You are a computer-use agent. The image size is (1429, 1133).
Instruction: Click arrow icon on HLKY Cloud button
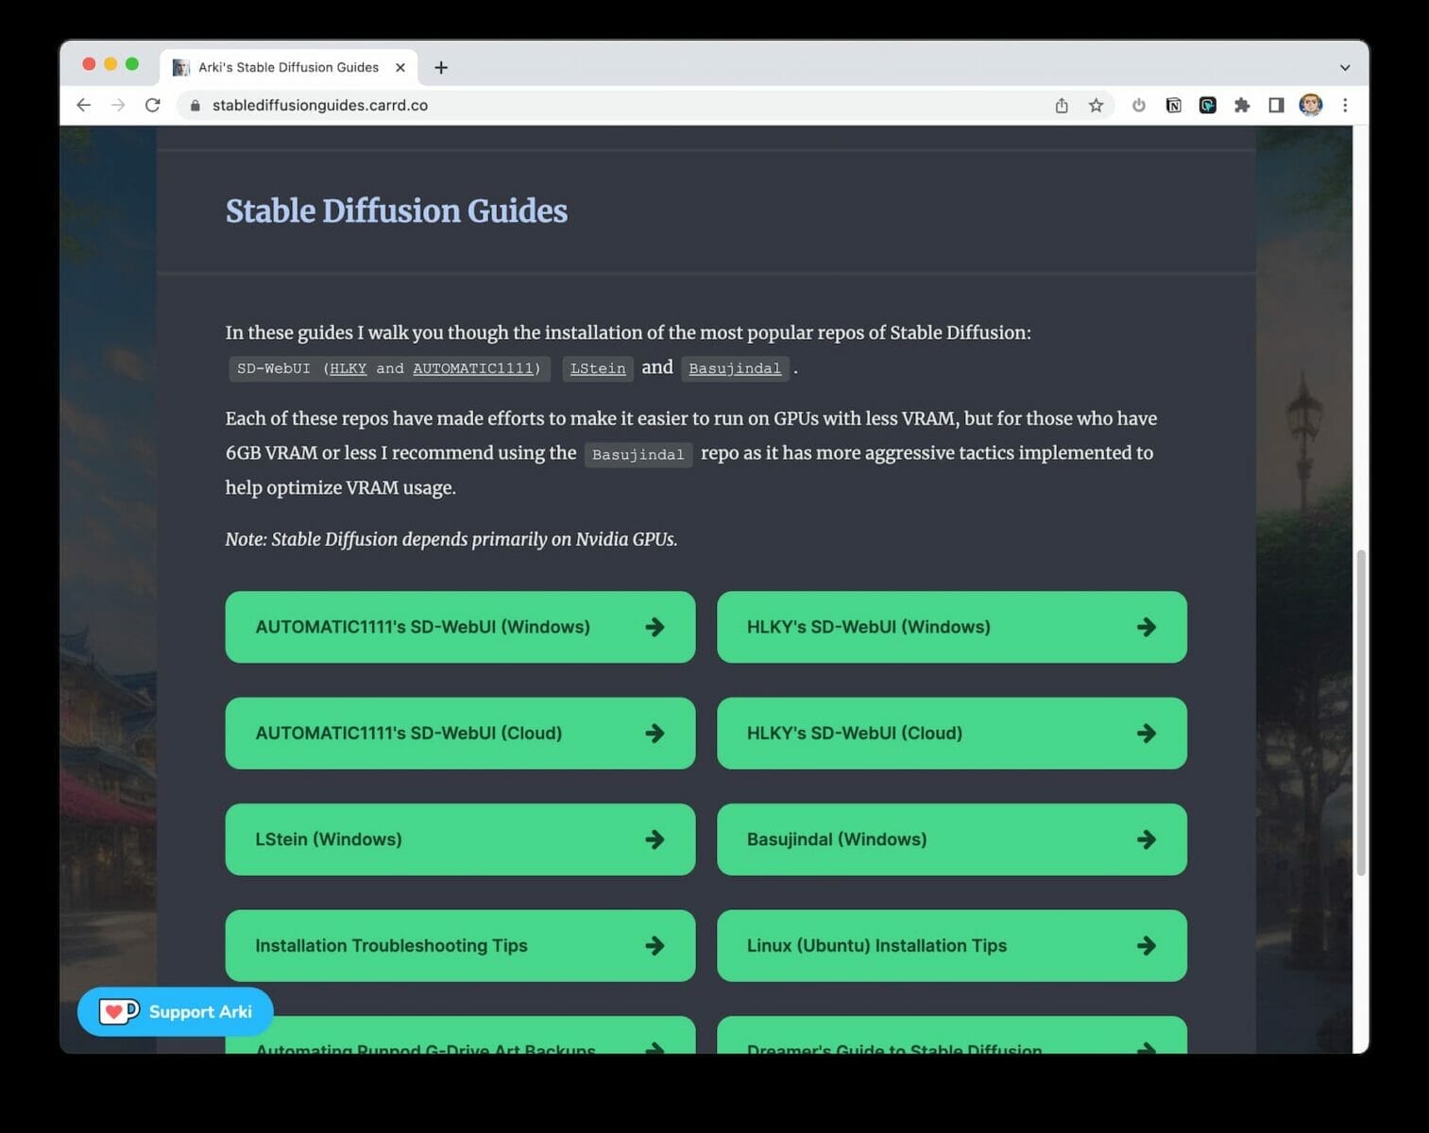click(1147, 733)
